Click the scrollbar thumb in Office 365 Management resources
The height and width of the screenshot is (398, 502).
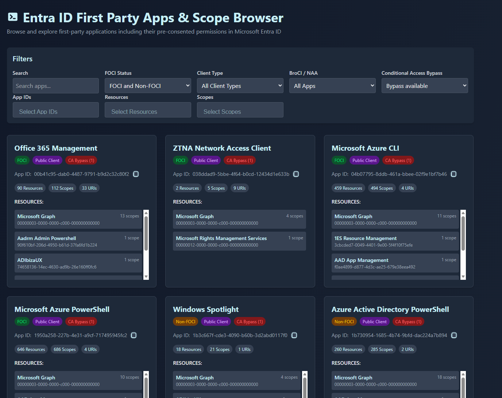tap(146, 233)
